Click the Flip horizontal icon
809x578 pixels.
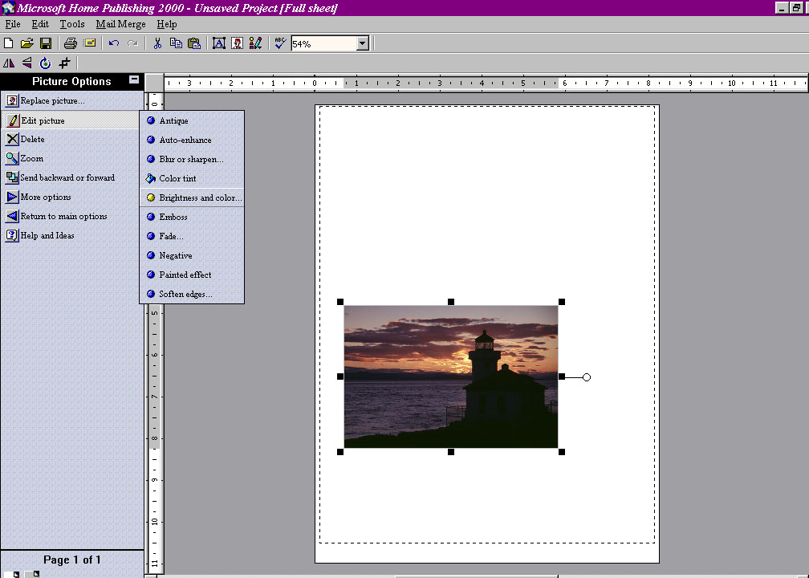pos(9,63)
